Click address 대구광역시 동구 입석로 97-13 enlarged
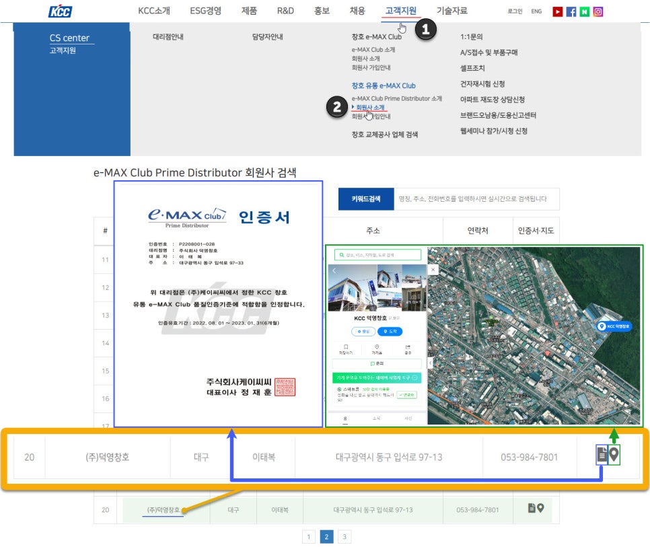This screenshot has height=547, width=650. coord(389,457)
